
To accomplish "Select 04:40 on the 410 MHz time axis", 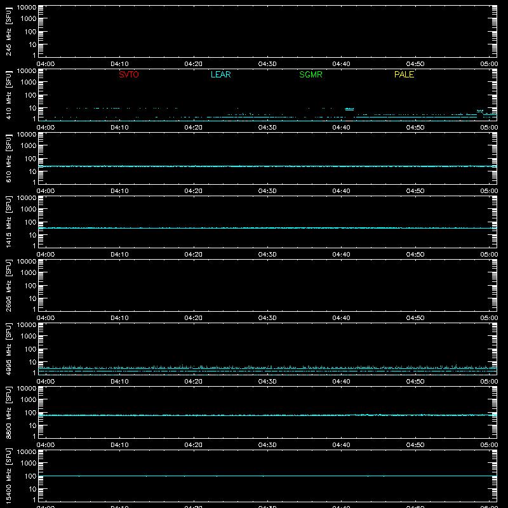I will coord(341,128).
